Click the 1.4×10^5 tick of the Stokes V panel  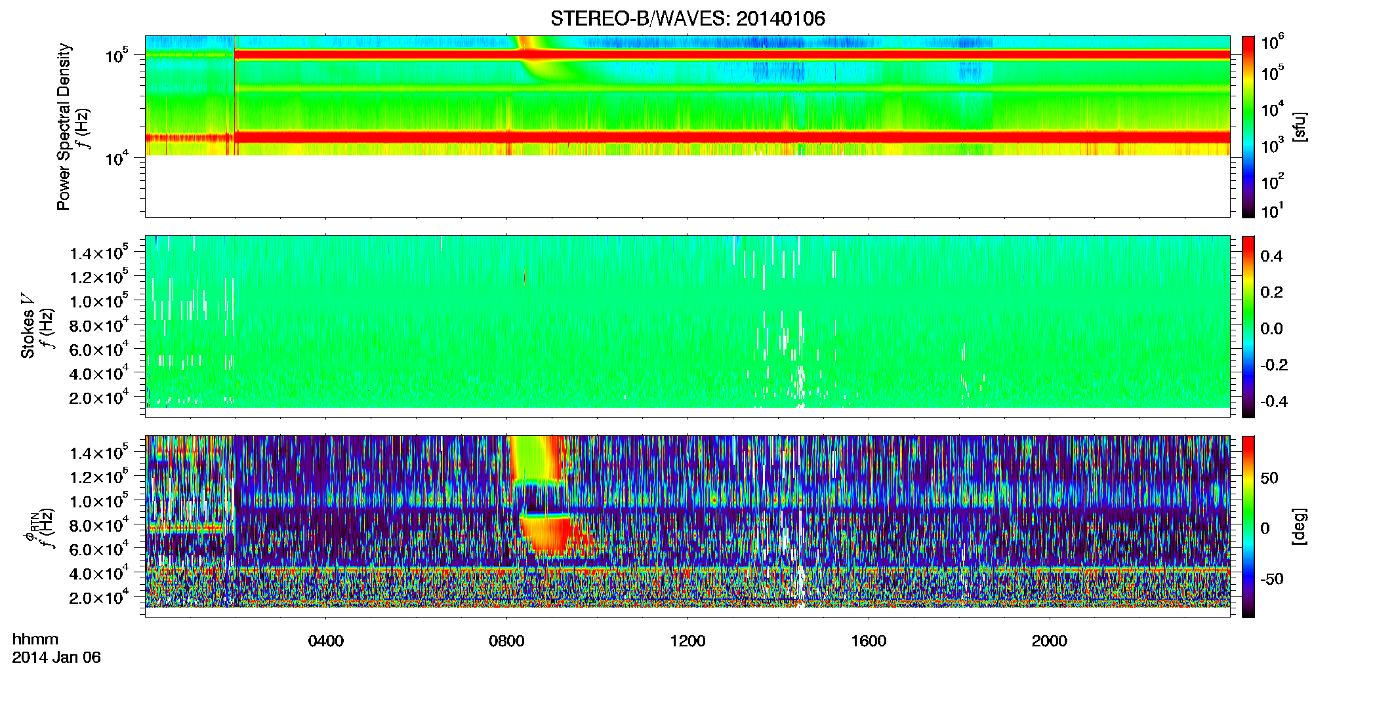98,252
